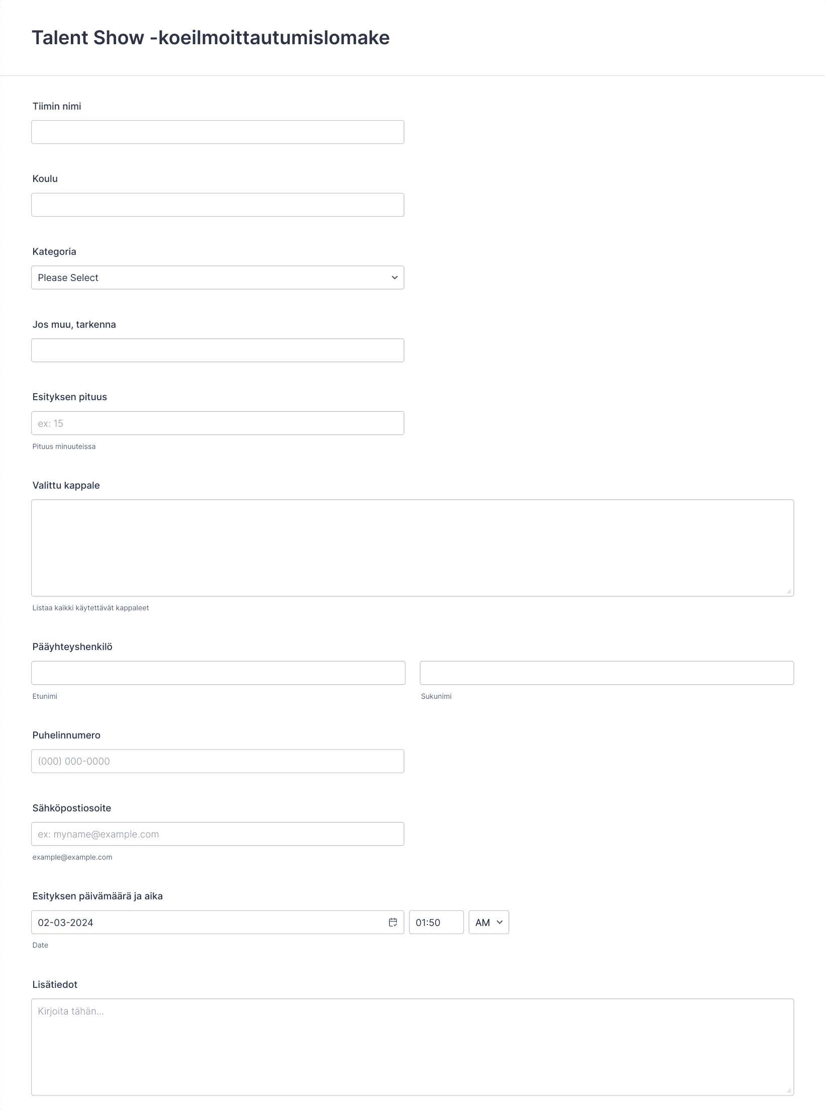Viewport: 825px width, 1110px height.
Task: Open the AM/PM selector
Action: [x=489, y=922]
